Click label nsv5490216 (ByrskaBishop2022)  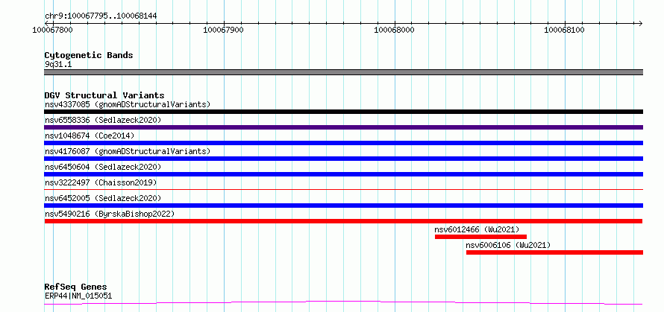pos(110,214)
